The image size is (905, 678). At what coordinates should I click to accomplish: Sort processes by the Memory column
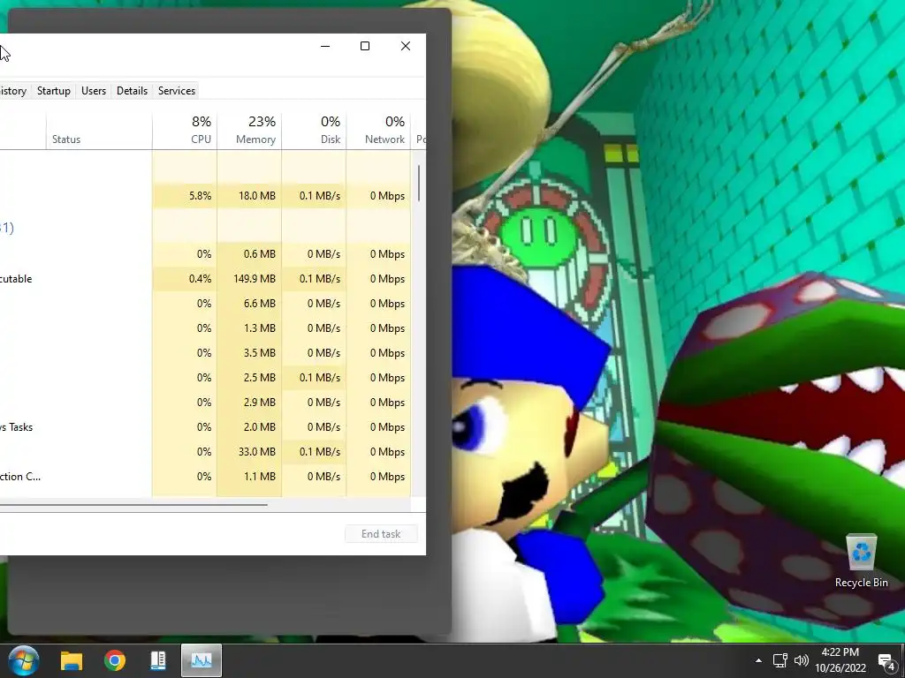point(249,130)
